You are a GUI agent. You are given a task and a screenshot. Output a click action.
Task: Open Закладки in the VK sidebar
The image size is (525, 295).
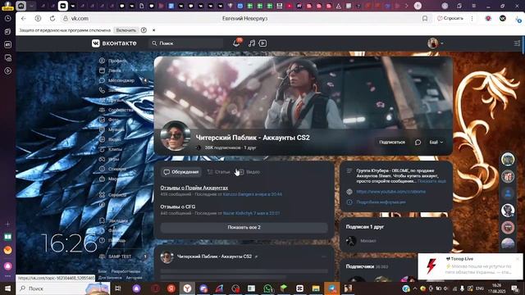113,220
